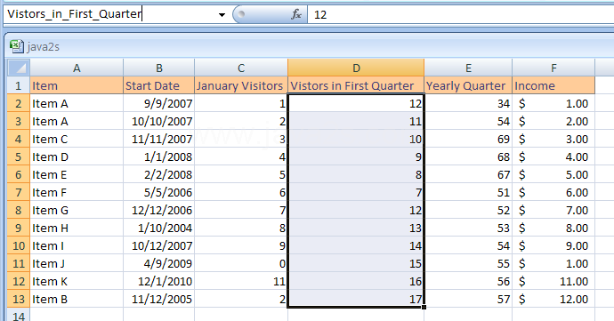Click the formula bar showing 12
The width and height of the screenshot is (614, 321).
coord(461,14)
